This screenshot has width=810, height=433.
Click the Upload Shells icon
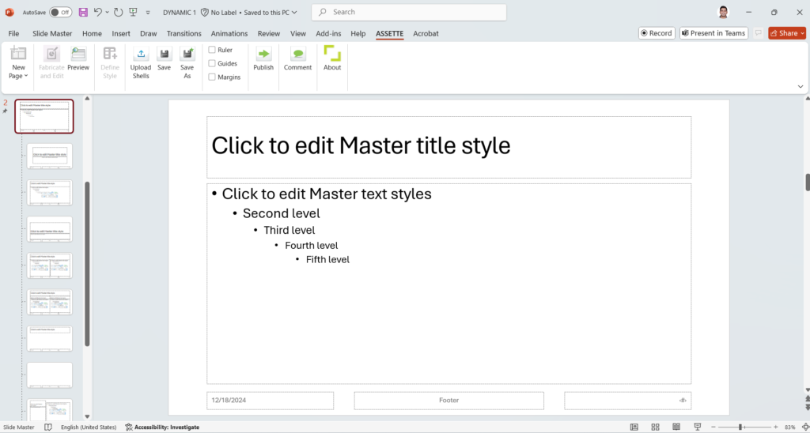141,55
